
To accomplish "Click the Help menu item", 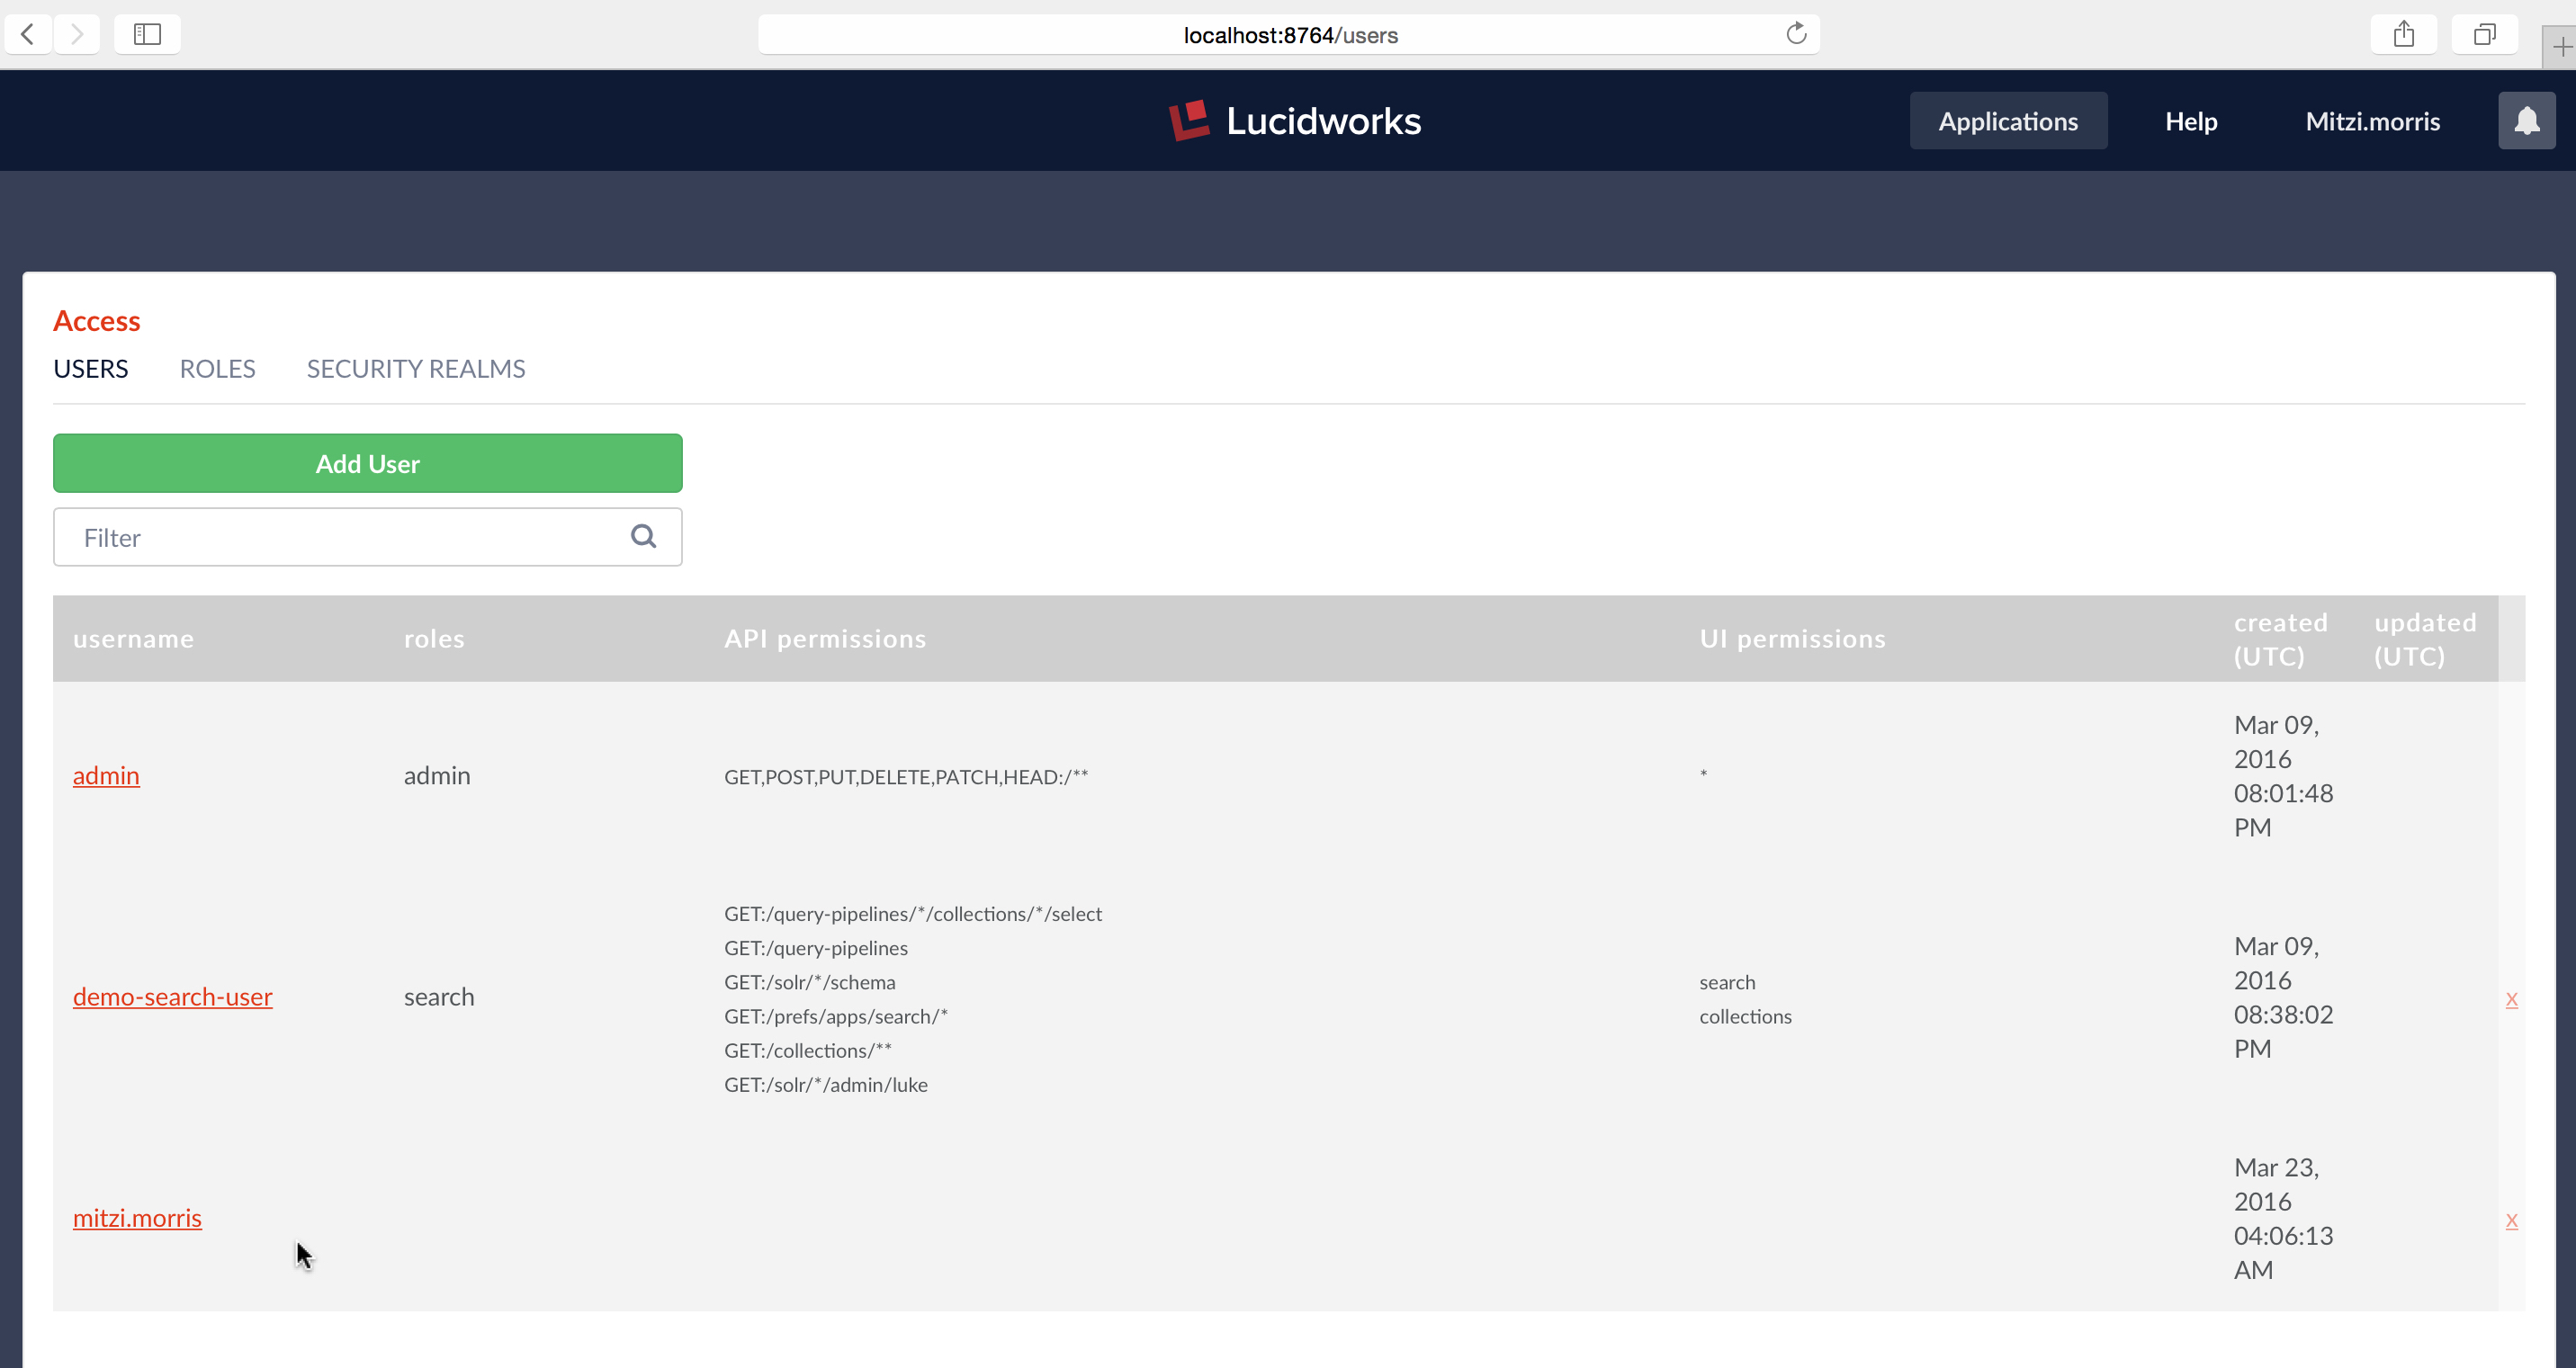I will 2191,120.
